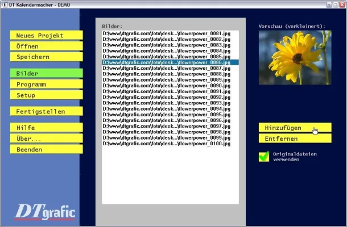This screenshot has width=347, height=227.
Task: Toggle the Originaldateien verwenden checkbox
Action: (264, 157)
